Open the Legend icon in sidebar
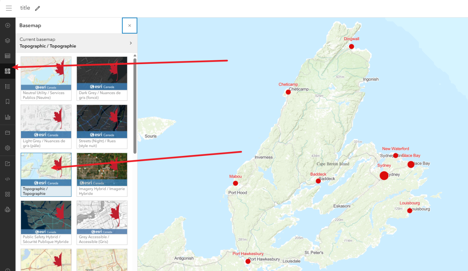Image resolution: width=468 pixels, height=271 pixels. [x=8, y=86]
